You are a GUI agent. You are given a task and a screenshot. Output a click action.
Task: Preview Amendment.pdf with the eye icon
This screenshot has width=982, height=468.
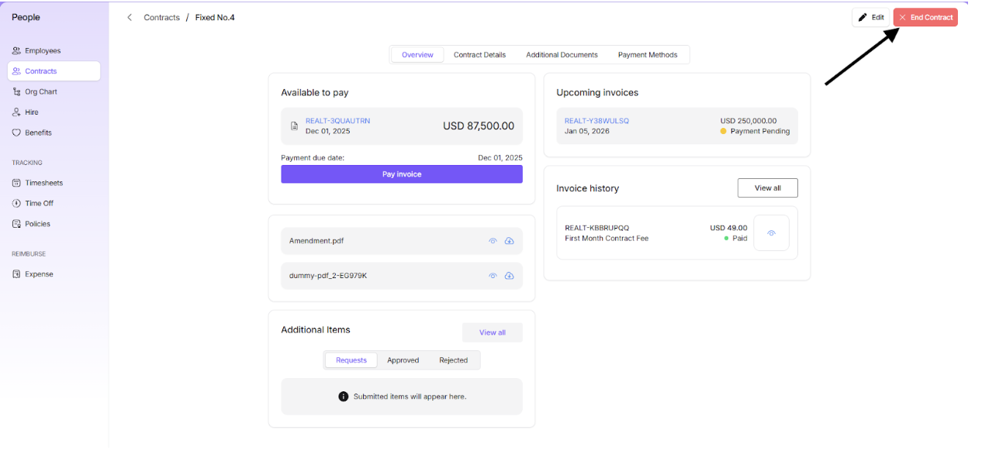tap(493, 241)
